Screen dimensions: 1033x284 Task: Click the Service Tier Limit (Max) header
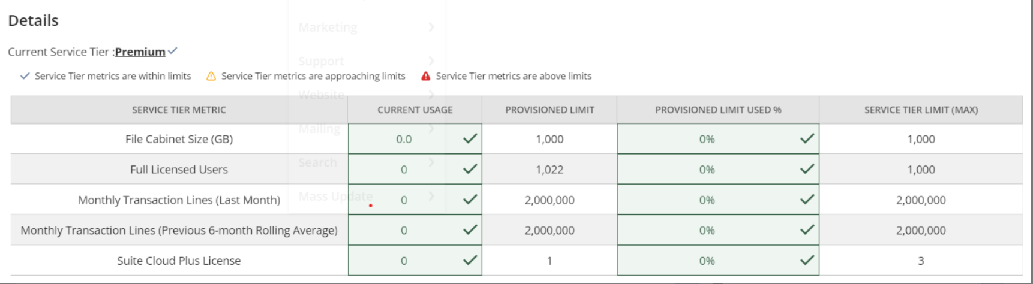(x=920, y=110)
